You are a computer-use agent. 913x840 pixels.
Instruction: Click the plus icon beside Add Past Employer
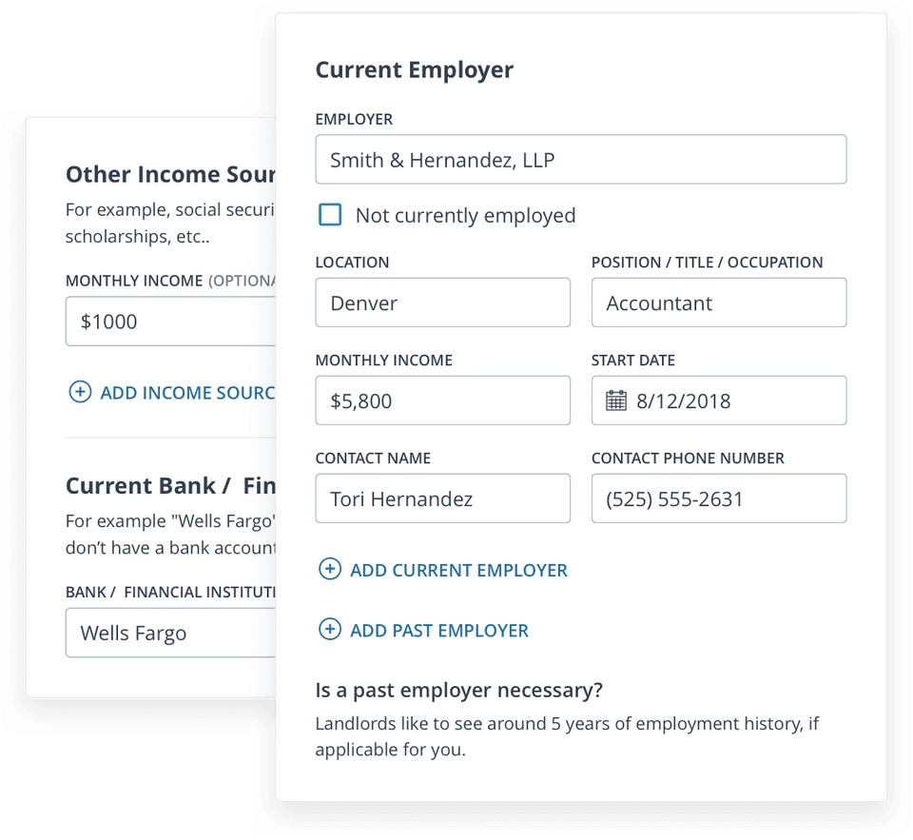[x=329, y=630]
